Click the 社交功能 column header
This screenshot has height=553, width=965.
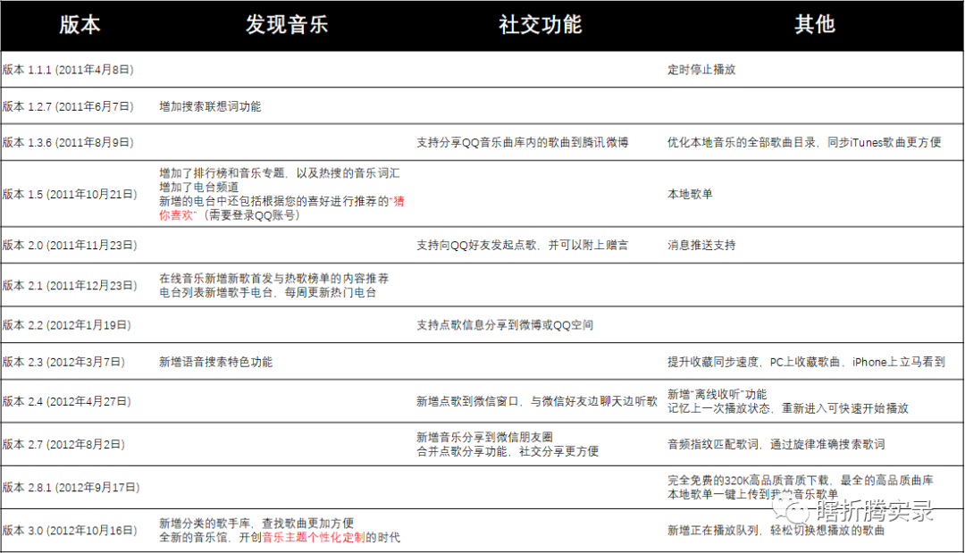[538, 25]
